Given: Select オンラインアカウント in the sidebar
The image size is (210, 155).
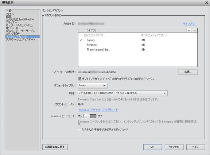Looking at the screenshot, I should click(23, 37).
